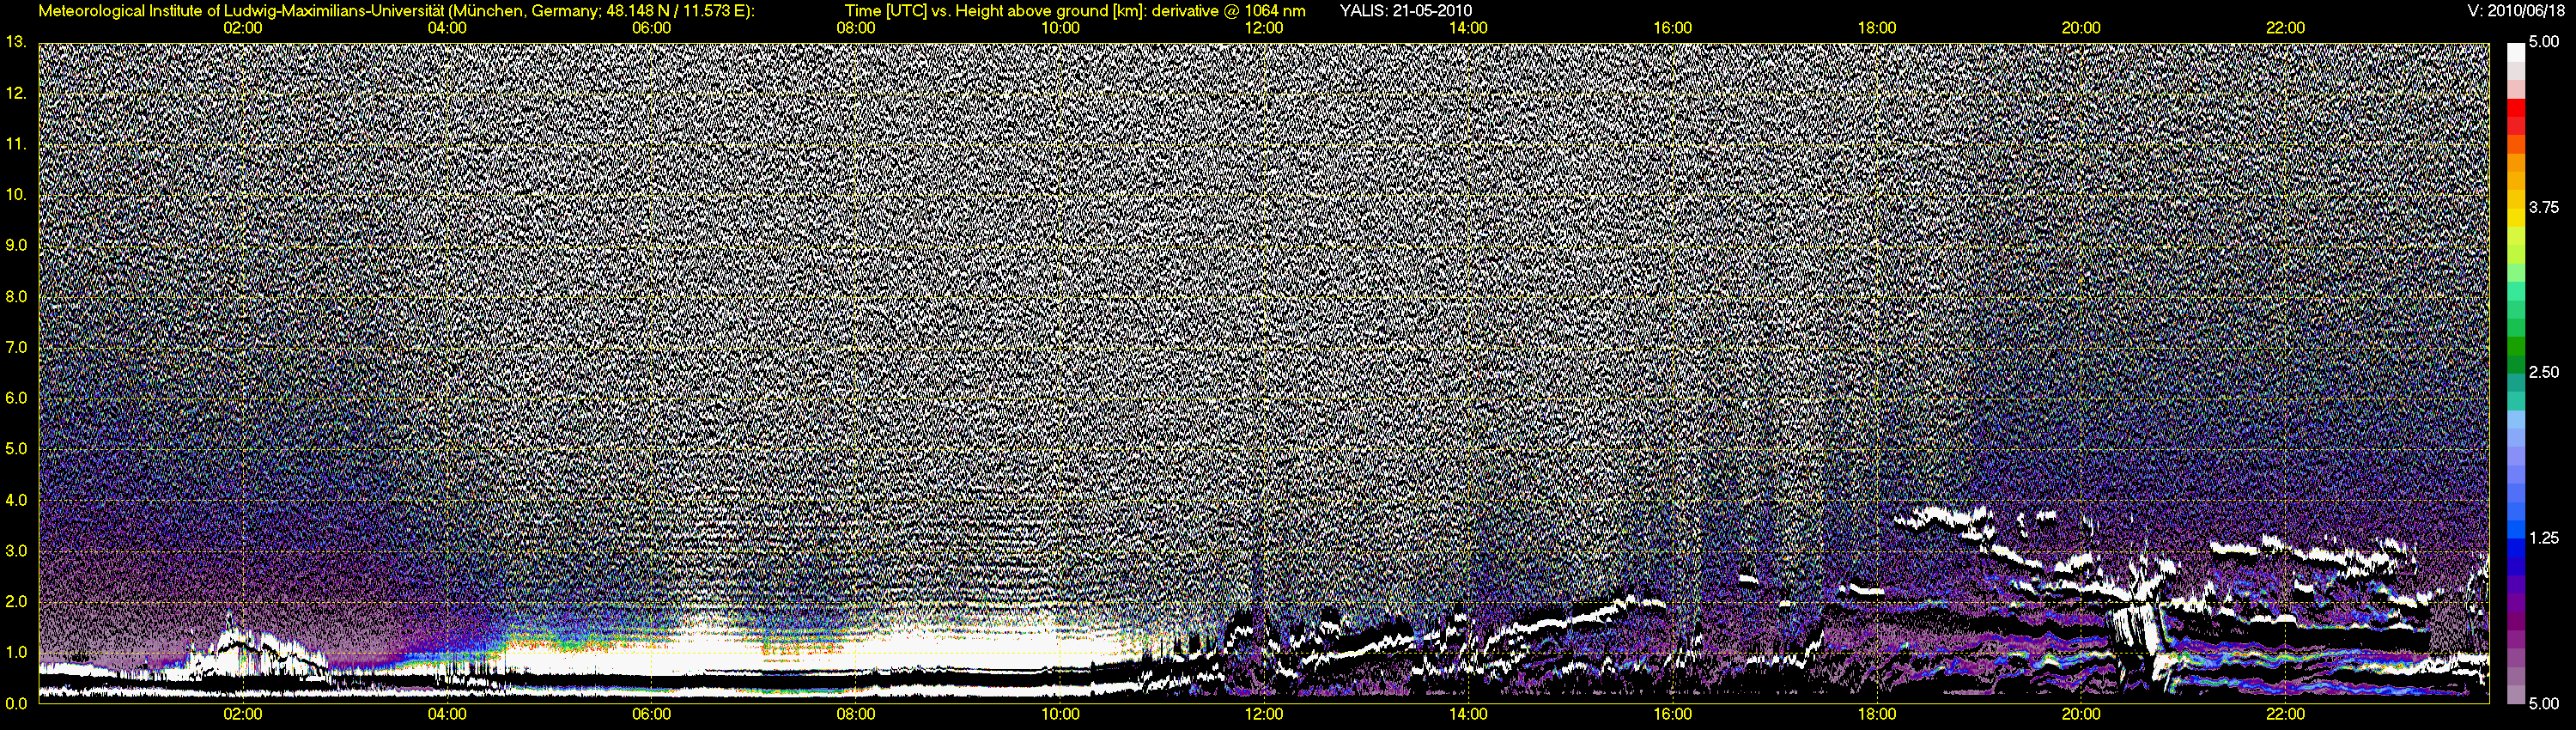Click the 6.0 height axis label

pyautogui.click(x=16, y=398)
